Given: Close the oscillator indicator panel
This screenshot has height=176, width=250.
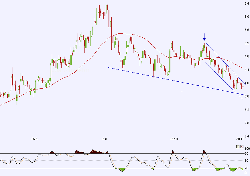Looking at the screenshot, I should (241, 147).
